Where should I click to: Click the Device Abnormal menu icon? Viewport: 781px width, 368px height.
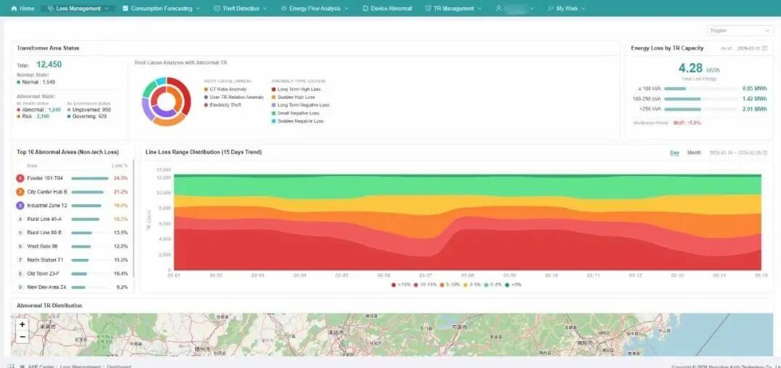pos(365,9)
